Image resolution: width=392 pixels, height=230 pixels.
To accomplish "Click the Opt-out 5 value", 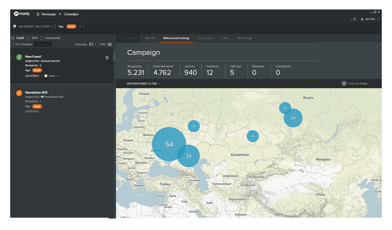I will coord(232,72).
